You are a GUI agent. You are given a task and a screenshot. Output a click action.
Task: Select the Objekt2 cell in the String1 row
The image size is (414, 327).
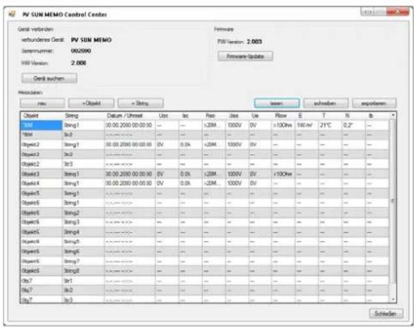click(42, 145)
